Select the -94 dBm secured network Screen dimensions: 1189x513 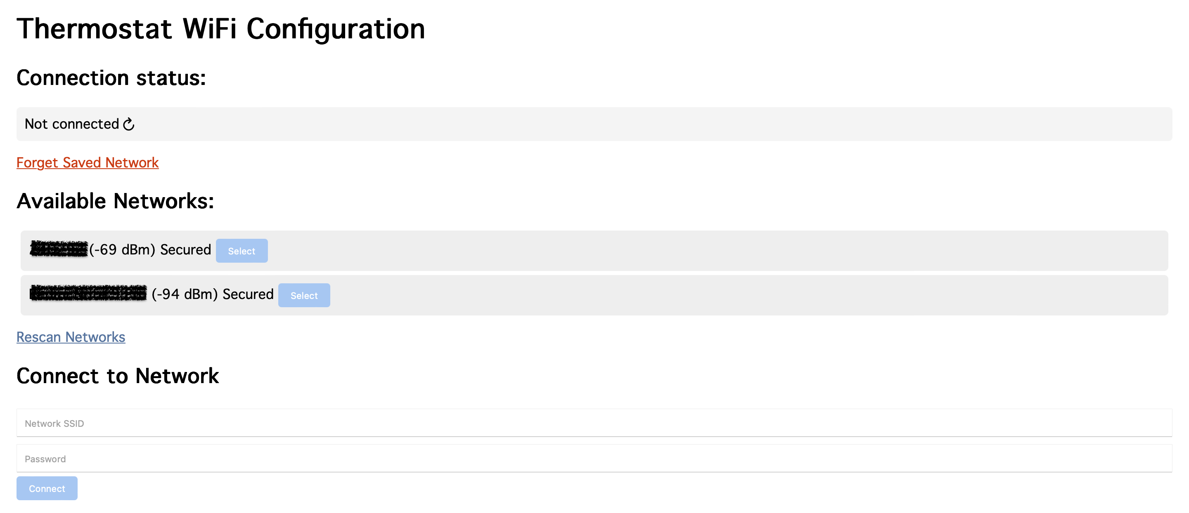(304, 295)
